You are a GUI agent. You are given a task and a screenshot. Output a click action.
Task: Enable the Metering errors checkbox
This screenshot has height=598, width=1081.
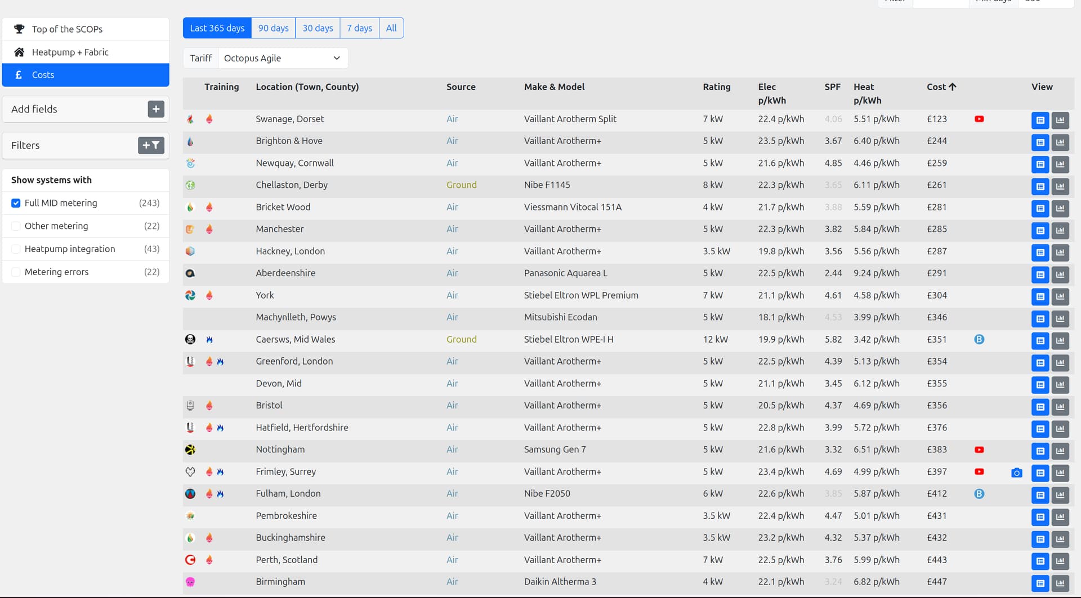pos(16,272)
